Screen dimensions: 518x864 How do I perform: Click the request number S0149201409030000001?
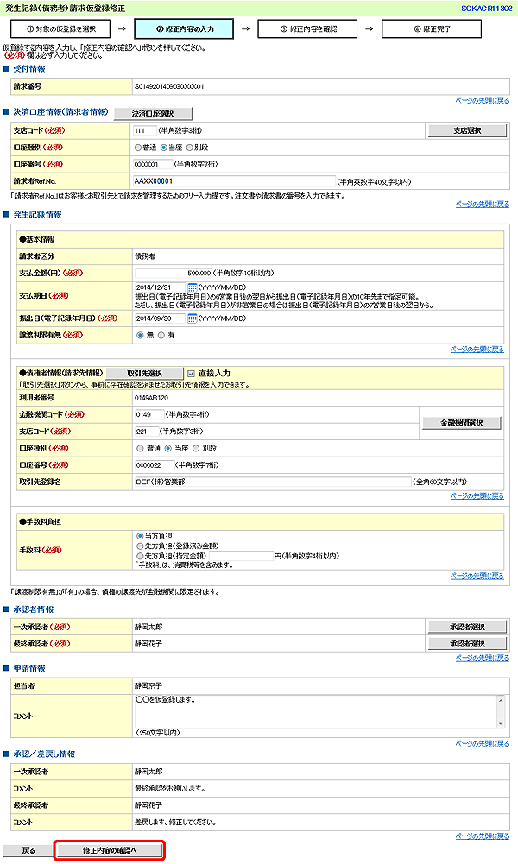(169, 86)
